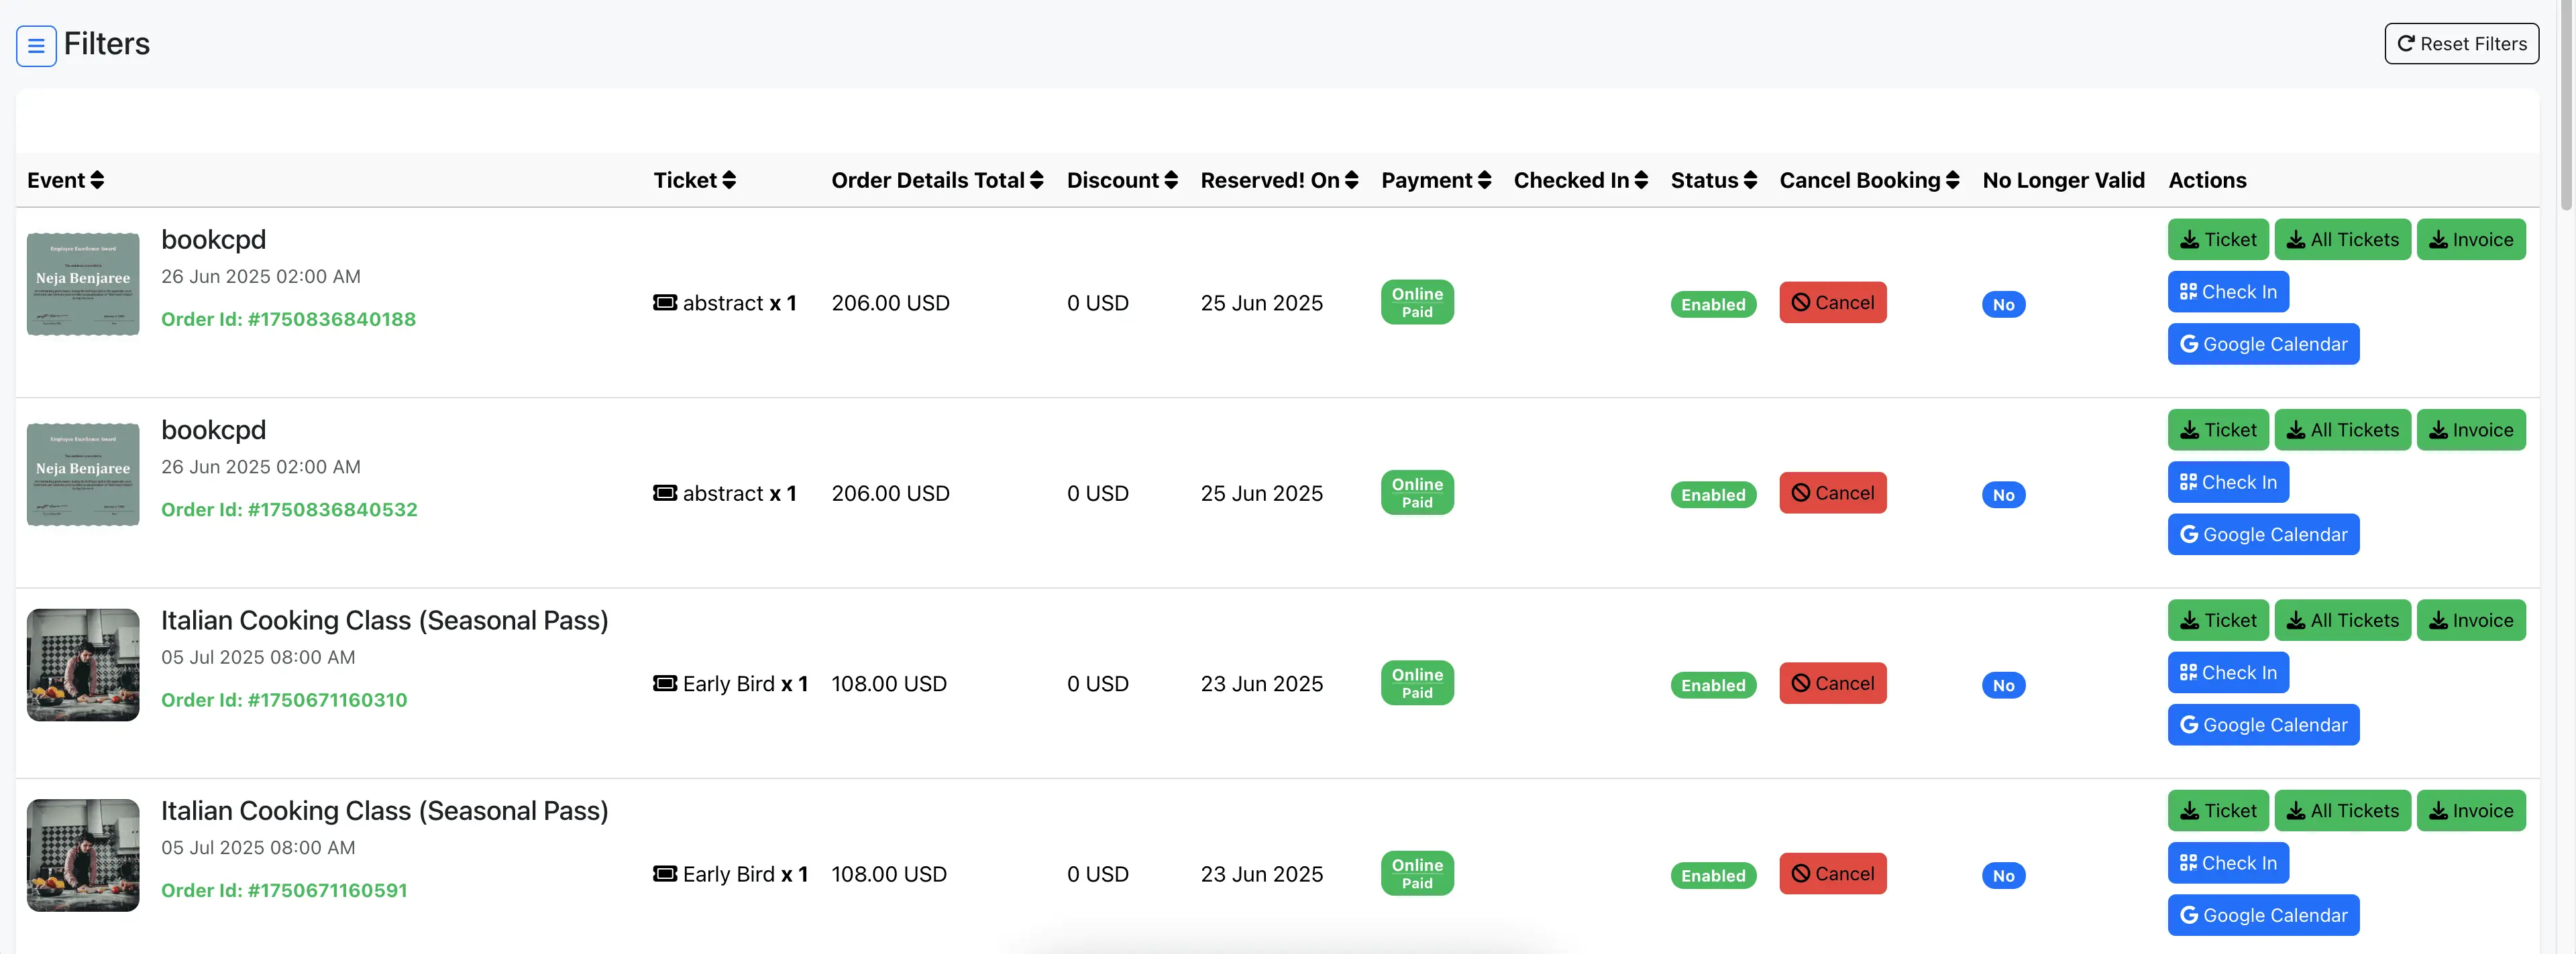The image size is (2576, 954).
Task: Toggle the No badge for order #1750836840532
Action: [2003, 495]
